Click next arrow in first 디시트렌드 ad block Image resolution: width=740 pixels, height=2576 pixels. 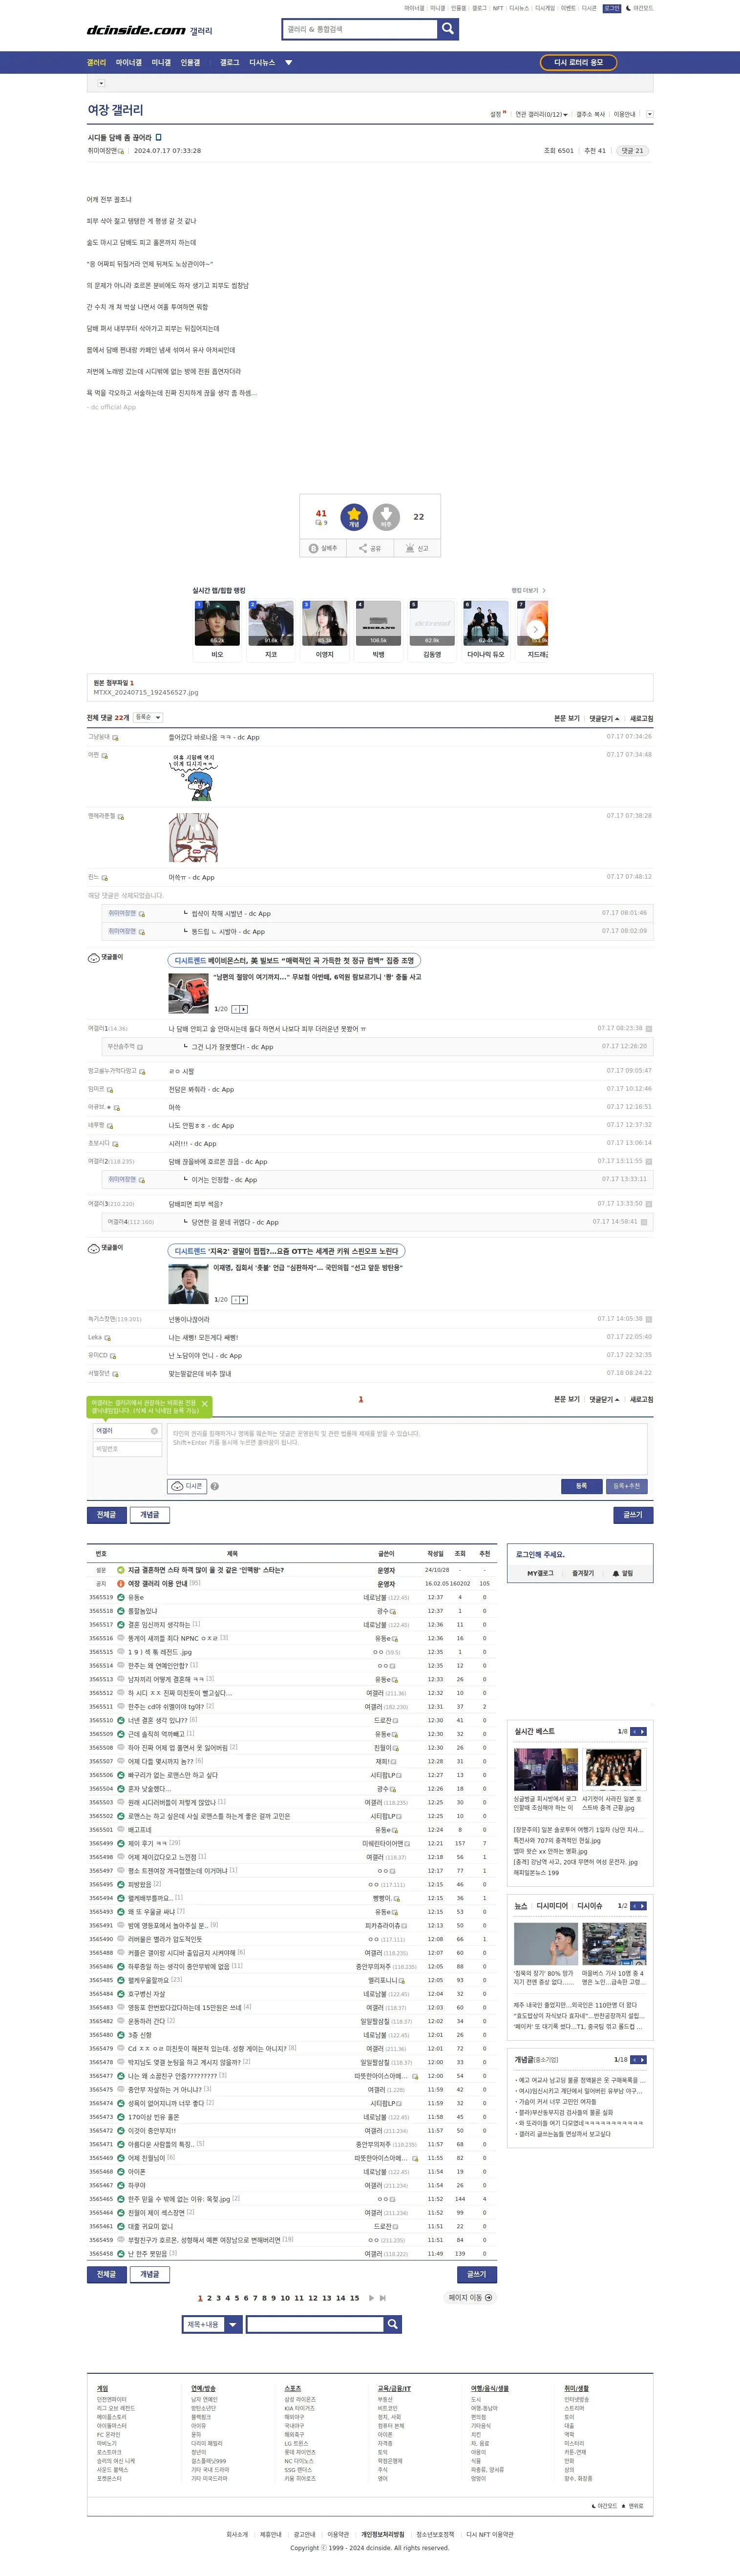[244, 1009]
